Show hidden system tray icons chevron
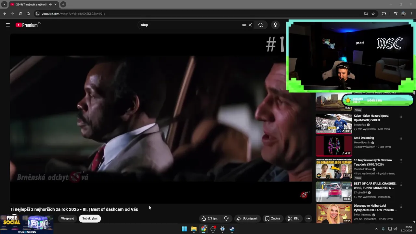Viewport: 416px width, 234px height. tap(376, 229)
